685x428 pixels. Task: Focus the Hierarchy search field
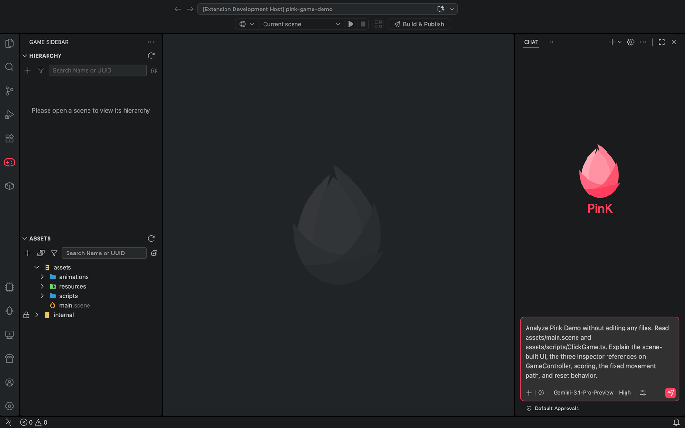[x=98, y=70]
